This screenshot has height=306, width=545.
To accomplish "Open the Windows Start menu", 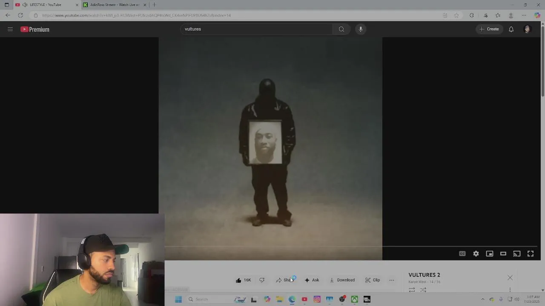I will (178, 299).
